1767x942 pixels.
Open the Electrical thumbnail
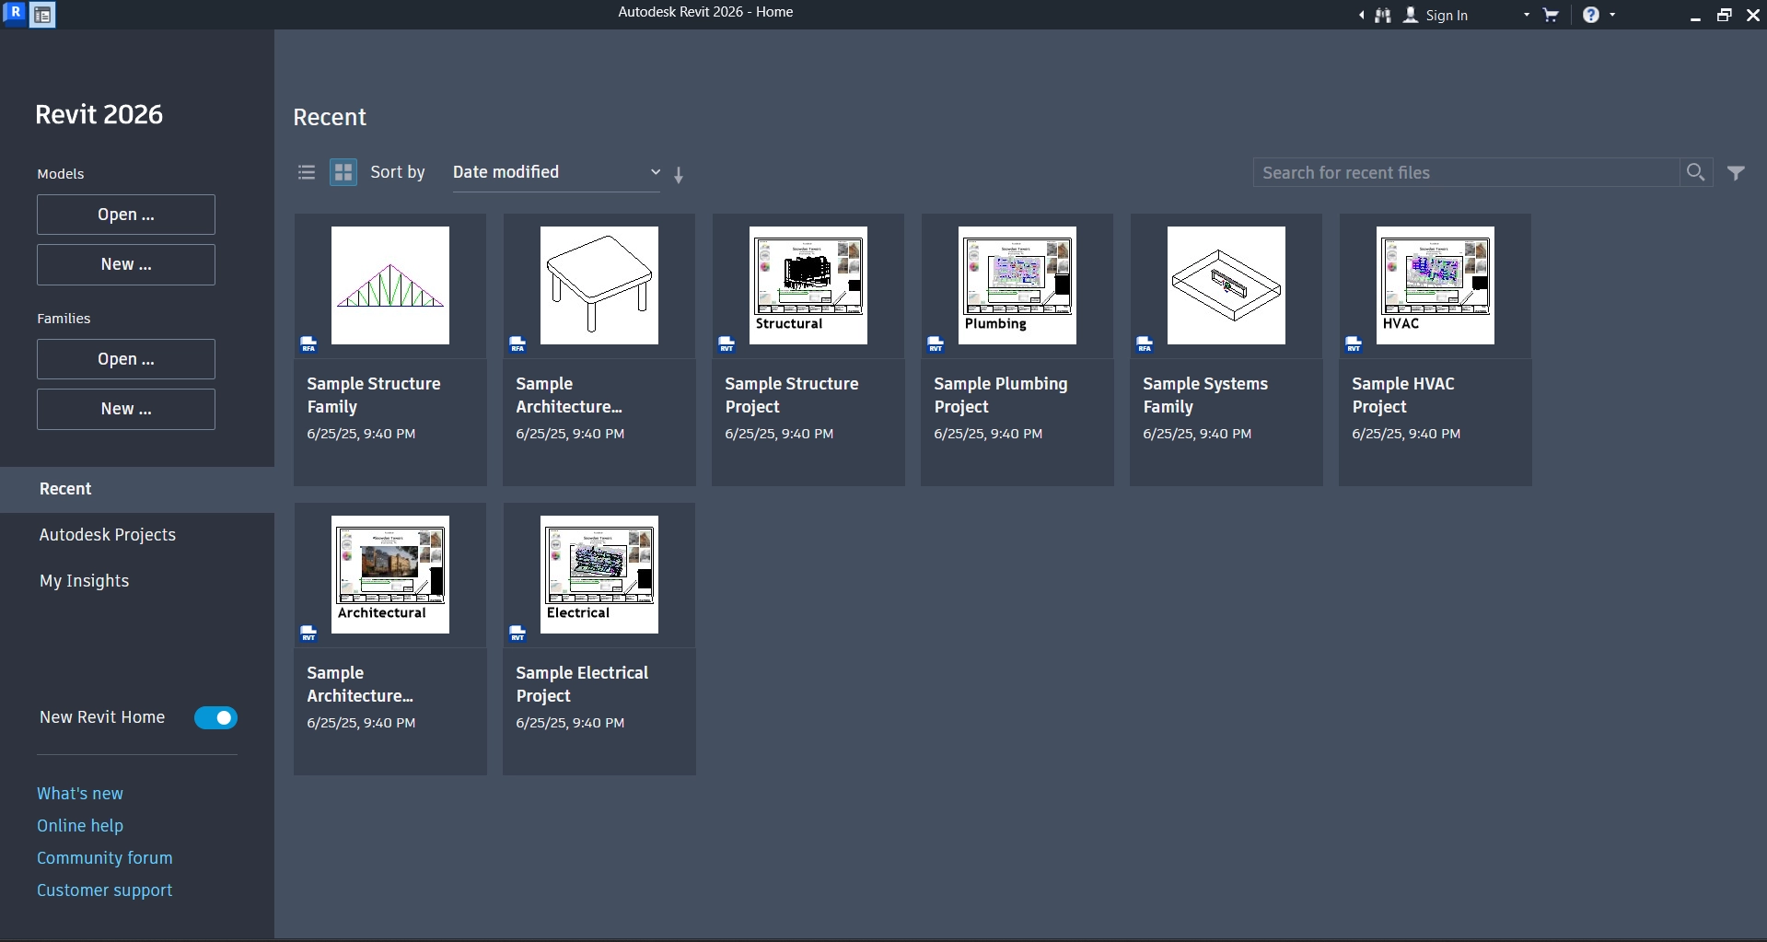coord(599,575)
